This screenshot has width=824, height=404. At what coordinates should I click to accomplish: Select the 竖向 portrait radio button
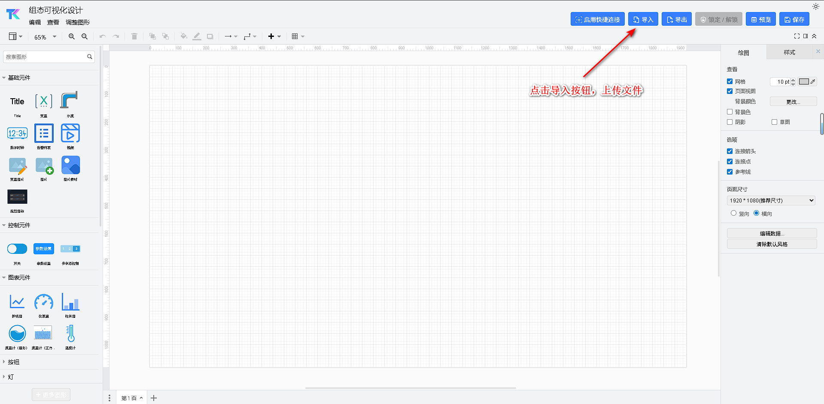pos(733,213)
